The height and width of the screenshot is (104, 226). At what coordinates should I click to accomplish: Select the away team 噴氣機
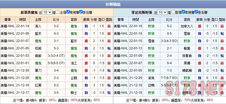187,70
